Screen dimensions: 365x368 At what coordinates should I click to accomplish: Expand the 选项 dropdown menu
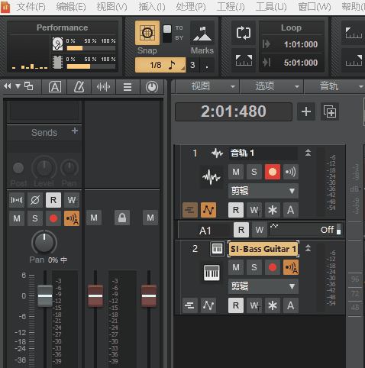(x=272, y=86)
